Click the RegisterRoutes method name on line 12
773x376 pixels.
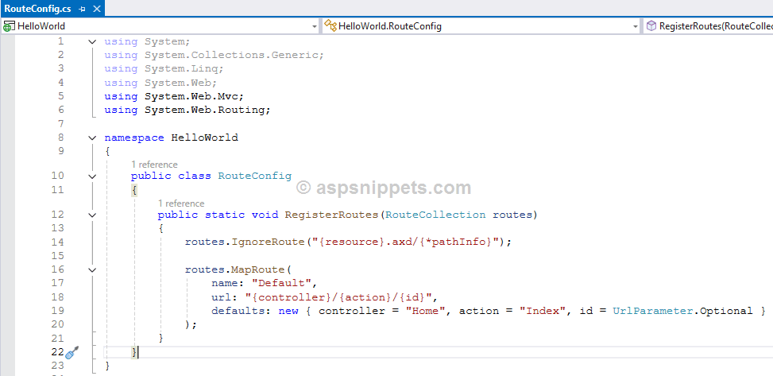click(331, 215)
